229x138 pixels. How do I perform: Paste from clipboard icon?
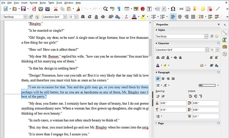coord(69,9)
